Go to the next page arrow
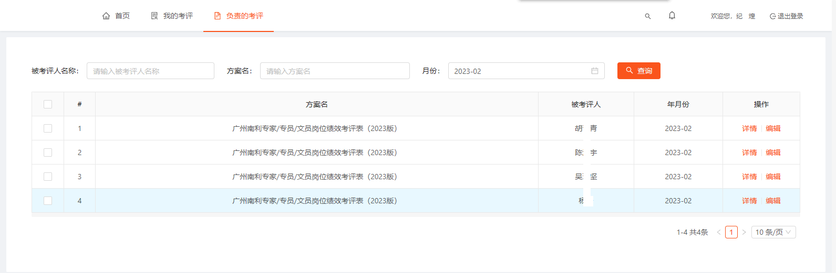This screenshot has width=836, height=273. (x=744, y=232)
